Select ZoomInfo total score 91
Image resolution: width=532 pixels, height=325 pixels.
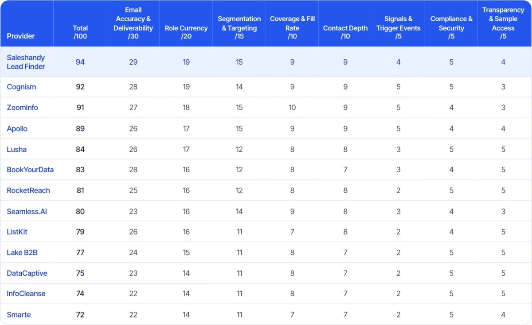click(80, 108)
